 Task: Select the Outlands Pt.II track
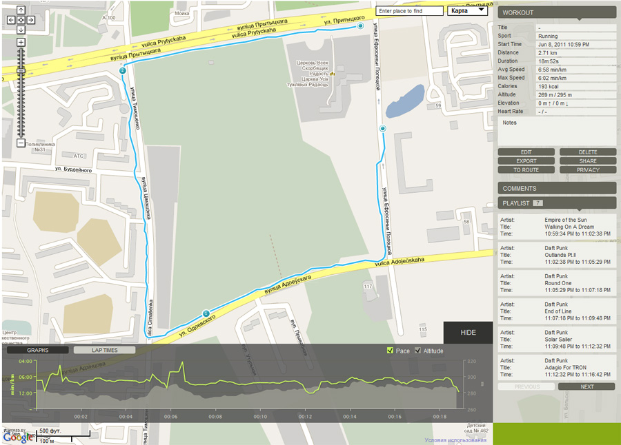coord(557,255)
